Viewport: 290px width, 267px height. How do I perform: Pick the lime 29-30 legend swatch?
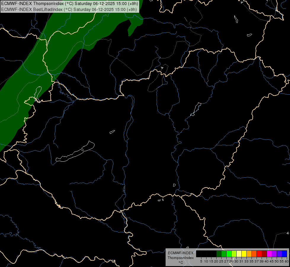pyautogui.click(x=234, y=254)
